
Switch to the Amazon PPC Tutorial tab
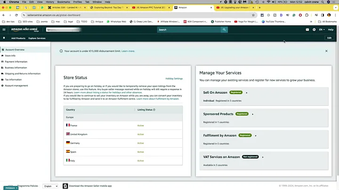click(151, 8)
